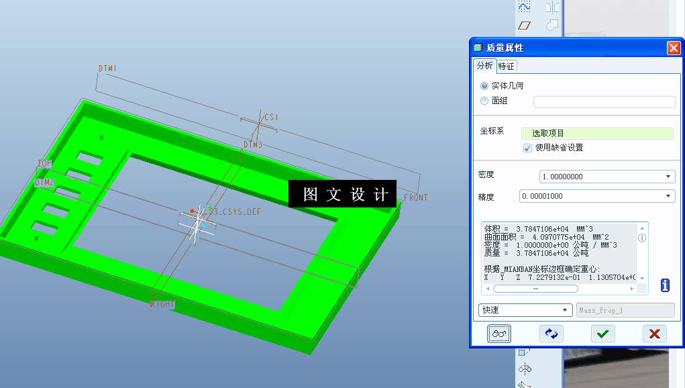685x388 pixels.
Task: Click the repeat analysis arrows button
Action: tap(551, 334)
